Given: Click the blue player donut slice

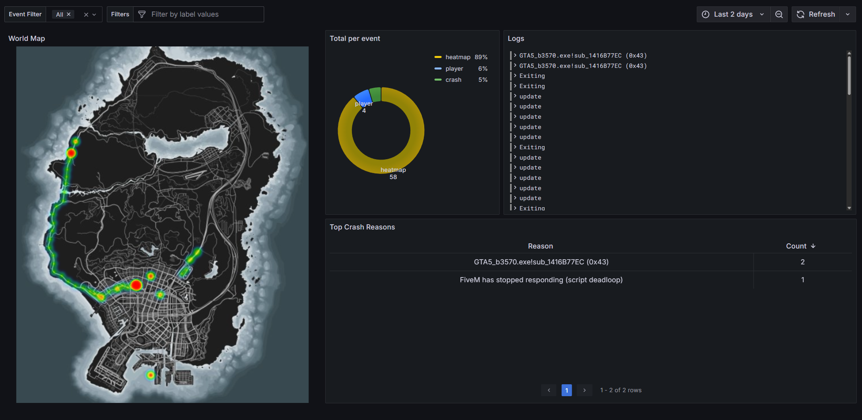Looking at the screenshot, I should (363, 97).
